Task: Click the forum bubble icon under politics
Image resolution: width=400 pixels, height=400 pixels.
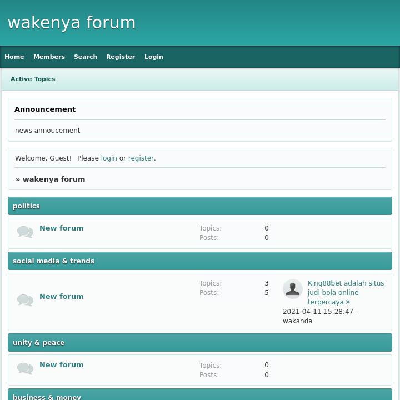Action: (25, 232)
